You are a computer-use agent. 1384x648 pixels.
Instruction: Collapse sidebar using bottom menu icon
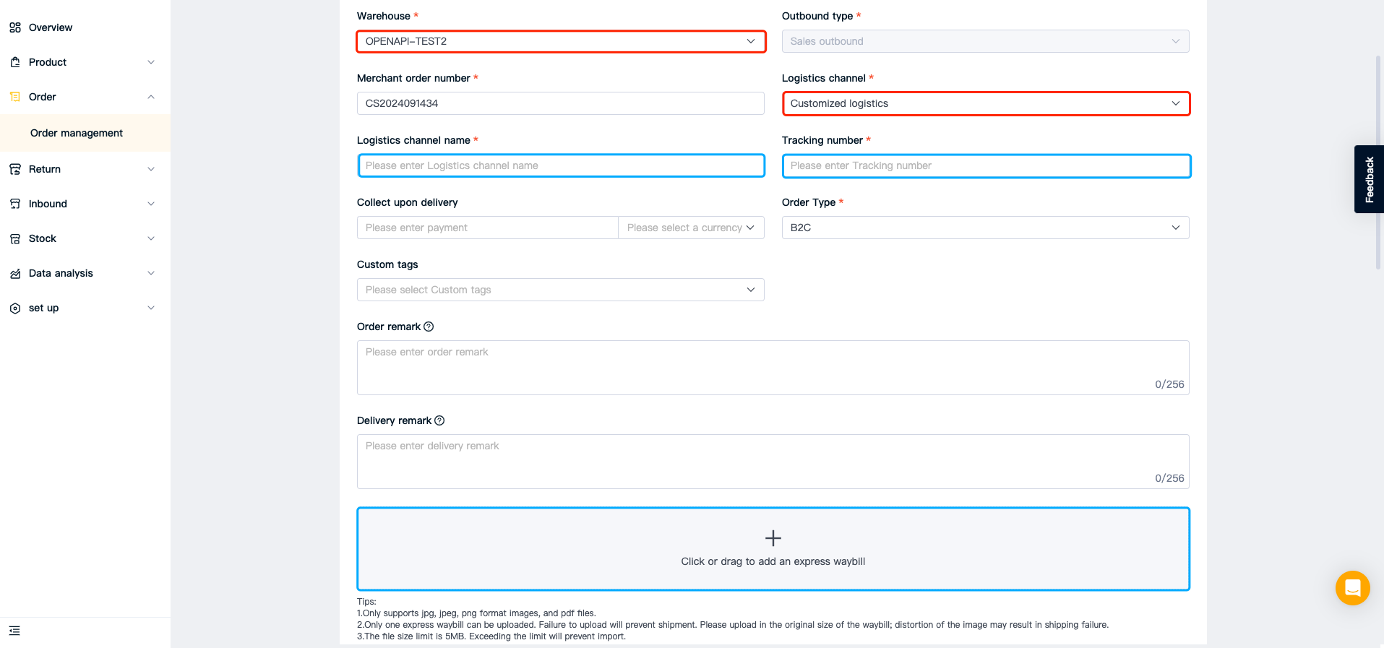point(14,631)
